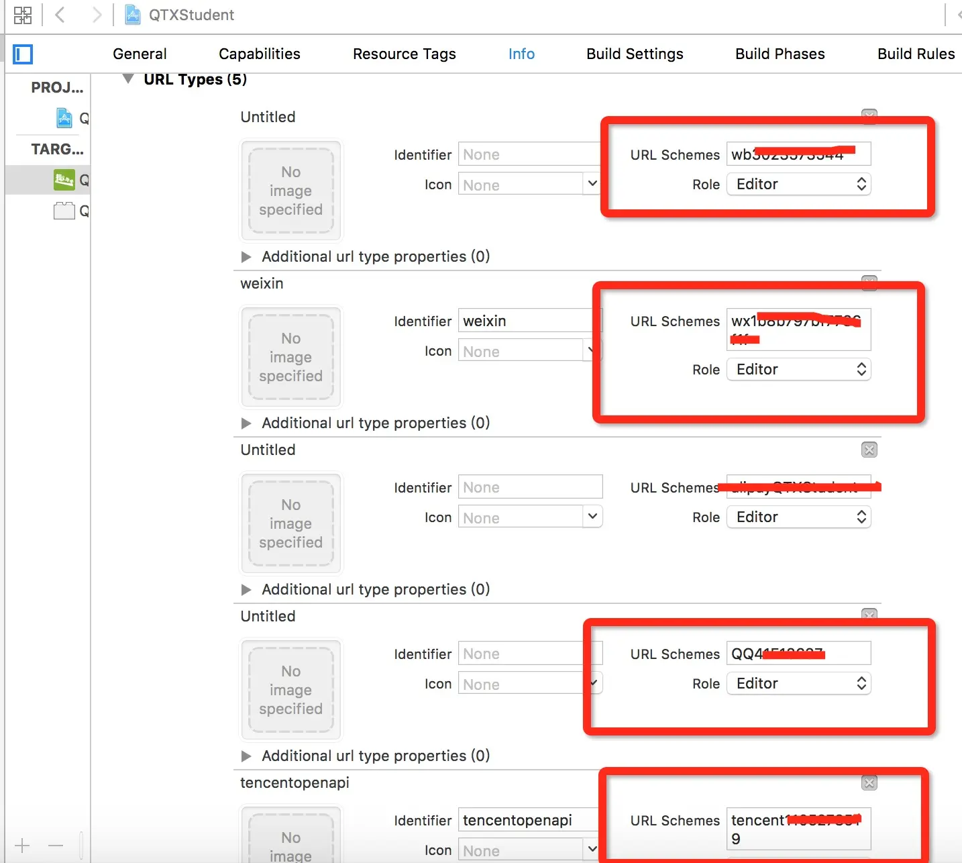Screen dimensions: 962x863
Task: Select the test bundle target icon
Action: click(x=64, y=211)
